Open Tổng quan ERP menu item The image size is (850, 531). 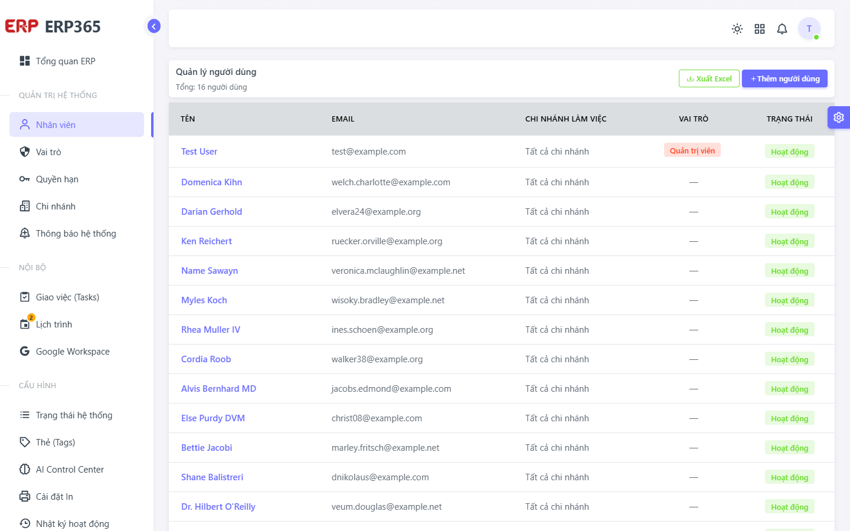pyautogui.click(x=77, y=61)
